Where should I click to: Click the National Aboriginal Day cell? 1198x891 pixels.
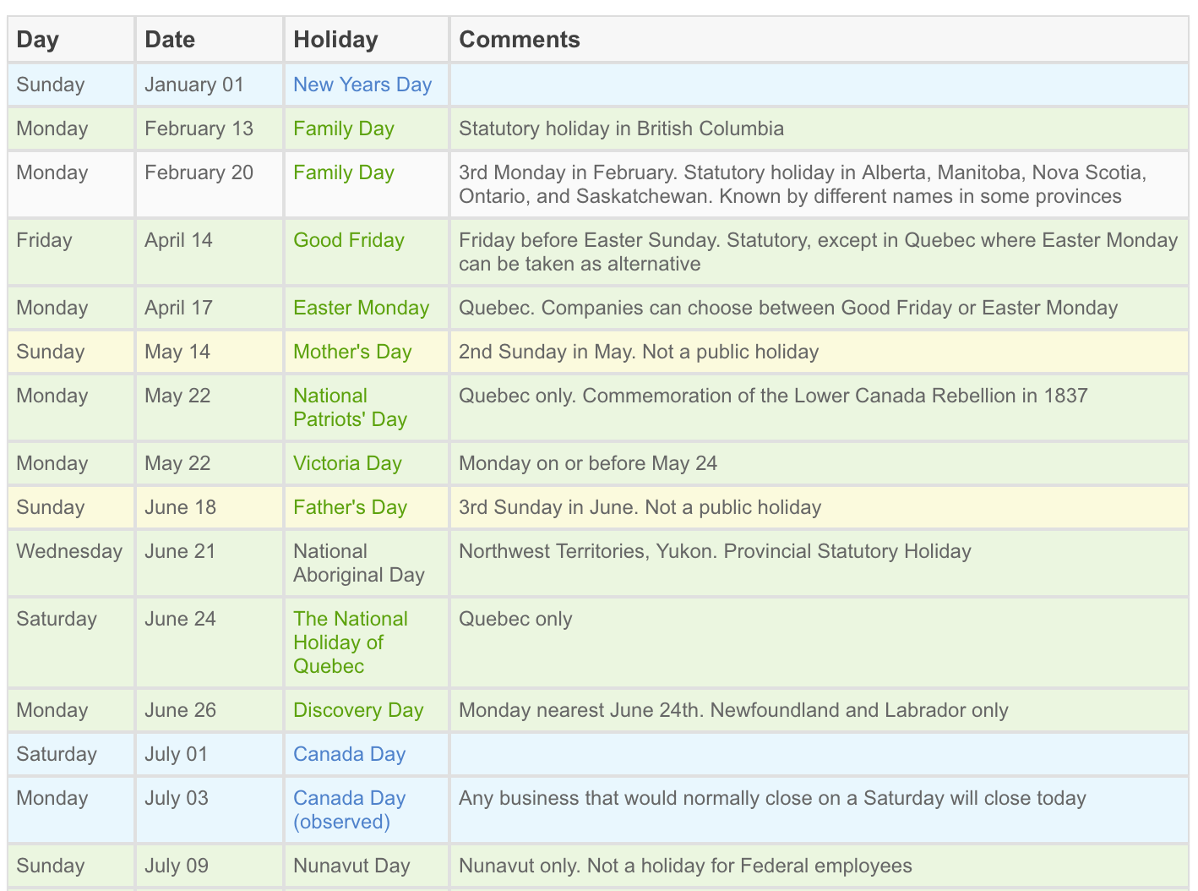point(358,563)
